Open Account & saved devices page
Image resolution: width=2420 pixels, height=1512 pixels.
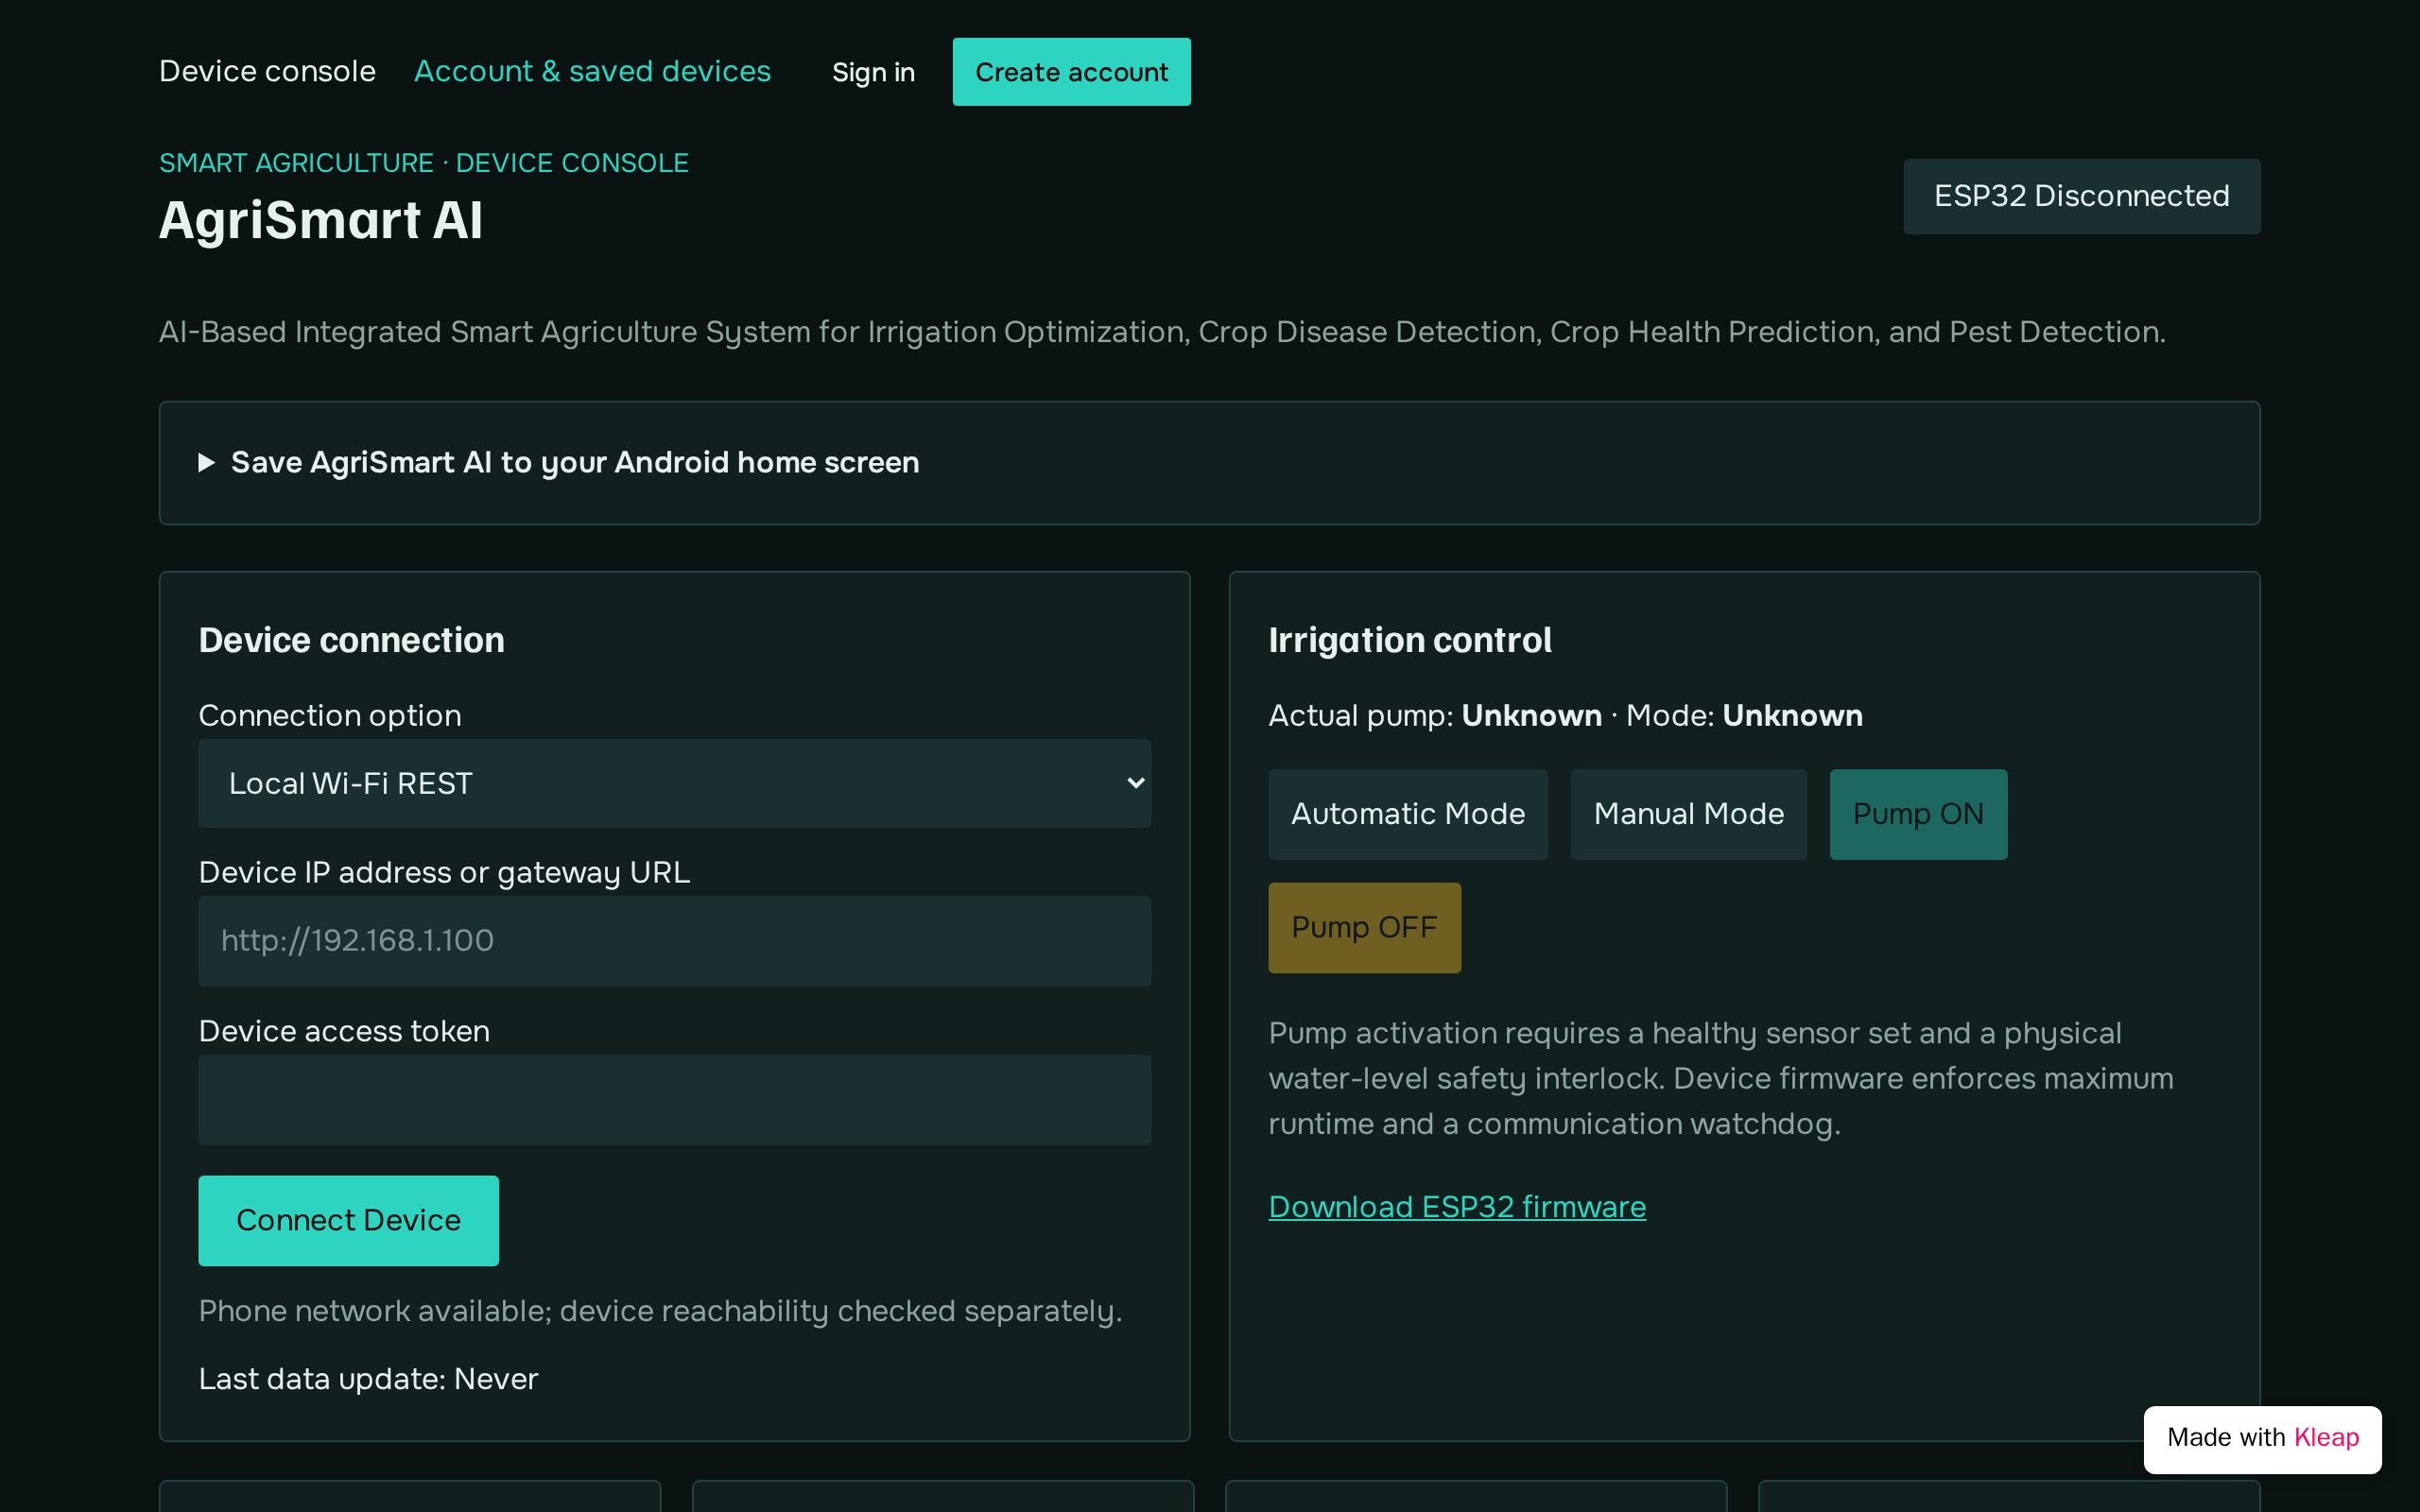[x=592, y=72]
